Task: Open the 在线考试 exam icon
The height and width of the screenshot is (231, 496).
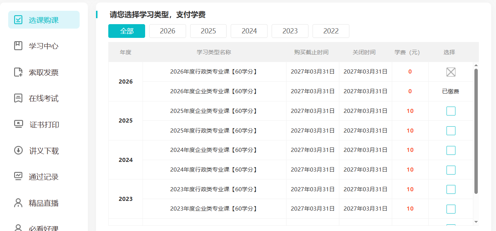Action: (18, 98)
